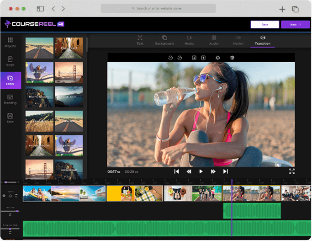Select the Golden Gate bridge transition thumbnail
Screen dimensions: 312x241
tap(69, 72)
